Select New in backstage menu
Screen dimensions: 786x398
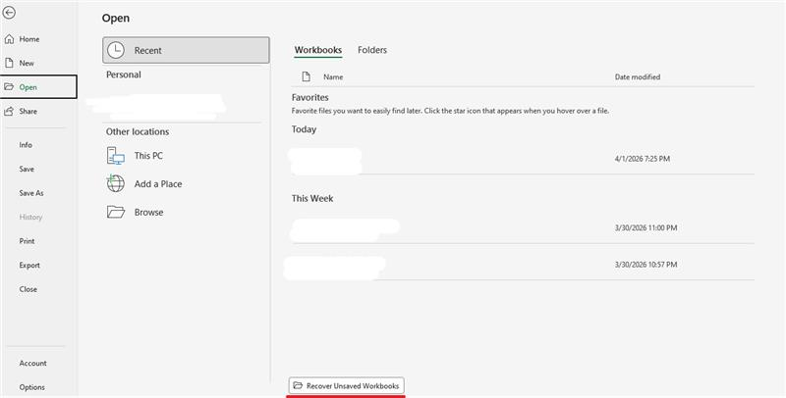38,63
